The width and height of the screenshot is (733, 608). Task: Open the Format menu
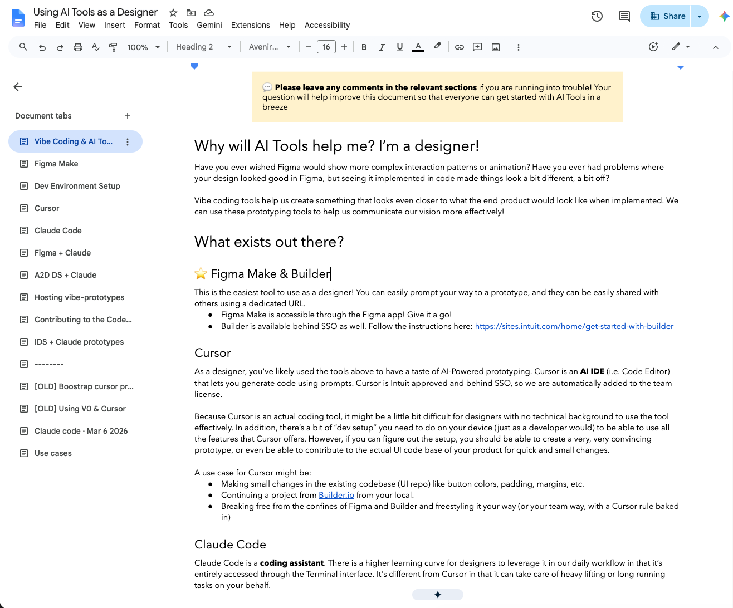[x=147, y=25]
